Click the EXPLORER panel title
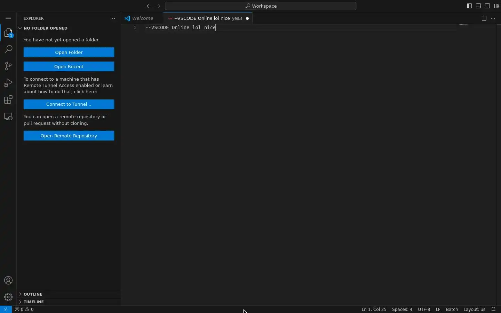The width and height of the screenshot is (501, 313). pyautogui.click(x=34, y=18)
